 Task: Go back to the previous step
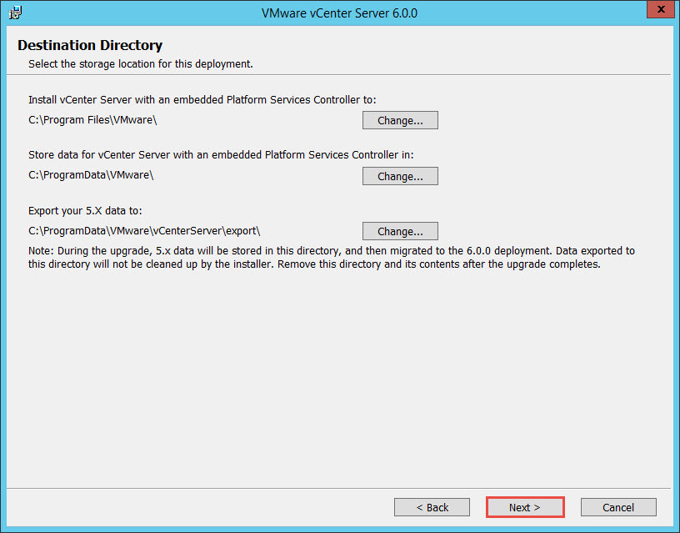pos(432,506)
